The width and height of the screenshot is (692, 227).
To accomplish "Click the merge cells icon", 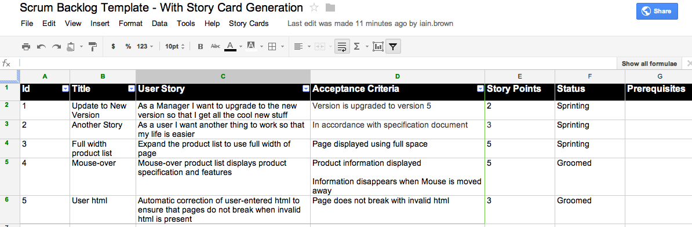I will click(x=319, y=46).
